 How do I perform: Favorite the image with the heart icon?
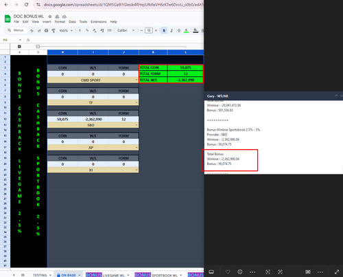click(228, 272)
